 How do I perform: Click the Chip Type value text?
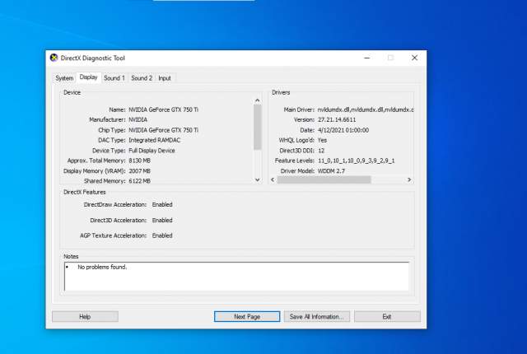[x=163, y=130]
